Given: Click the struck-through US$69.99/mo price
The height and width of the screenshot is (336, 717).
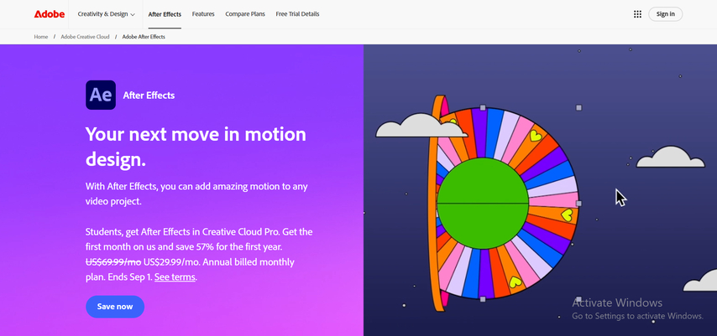Looking at the screenshot, I should pos(113,262).
